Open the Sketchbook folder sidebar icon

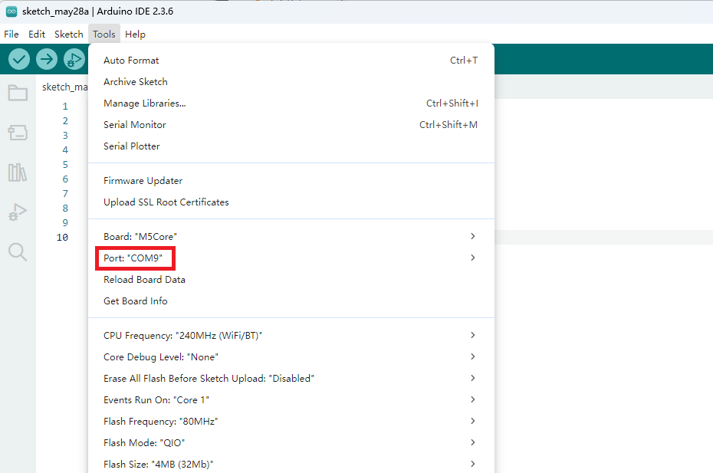tap(18, 93)
